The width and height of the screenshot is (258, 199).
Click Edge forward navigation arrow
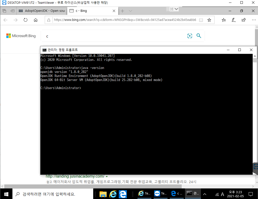point(15,20)
